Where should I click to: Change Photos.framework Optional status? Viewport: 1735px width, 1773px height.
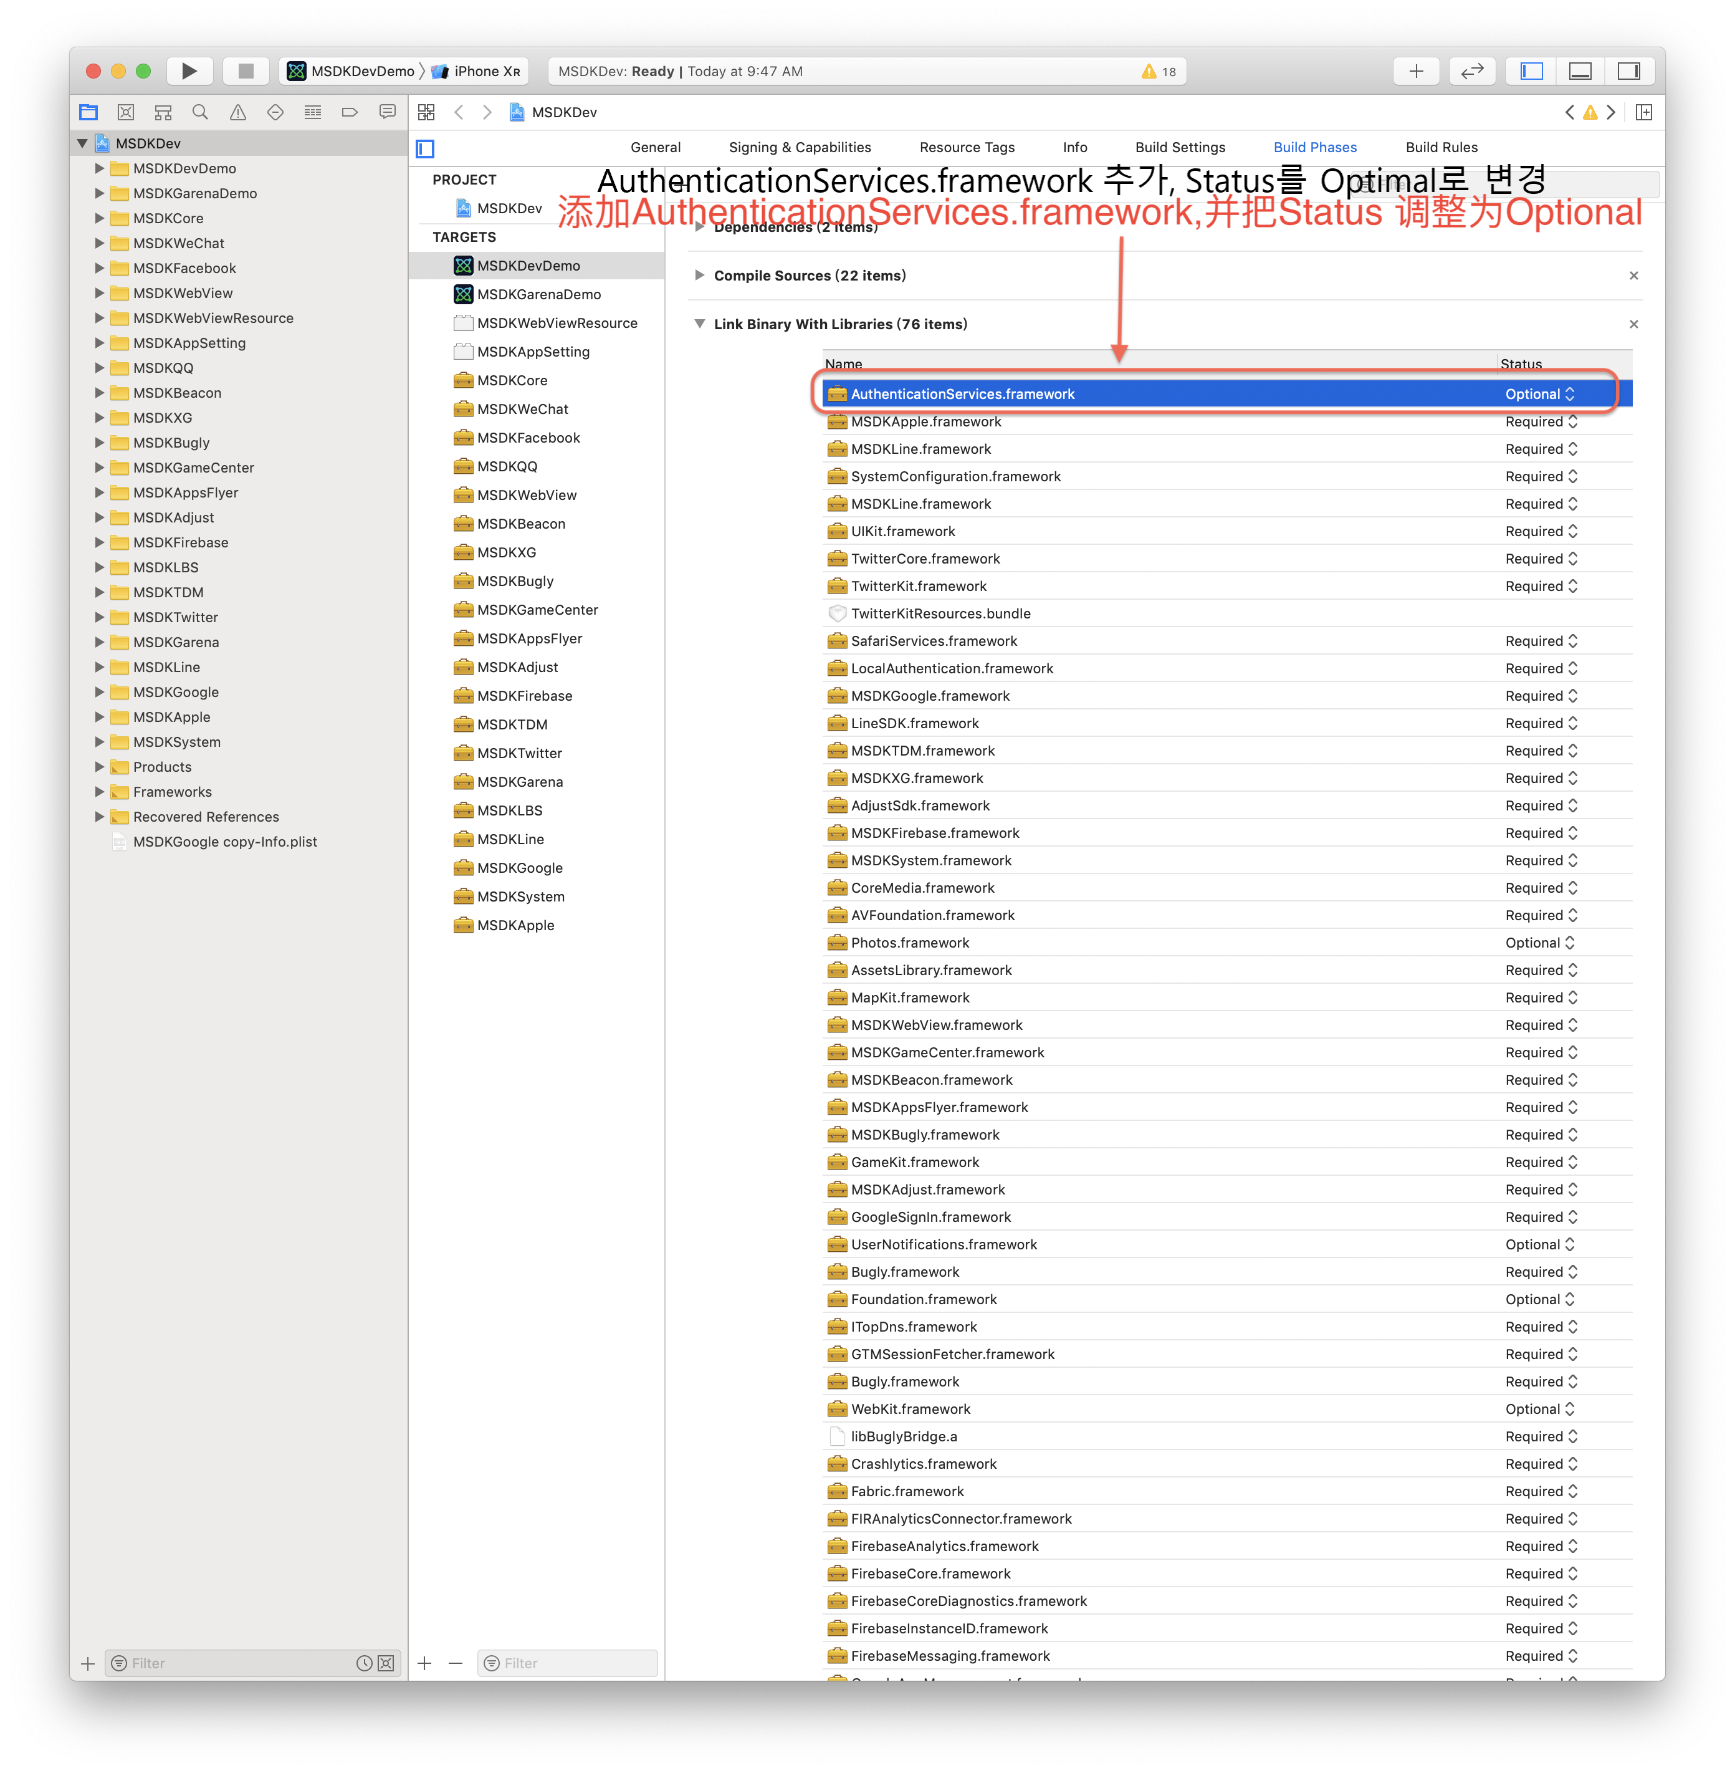[x=1539, y=943]
